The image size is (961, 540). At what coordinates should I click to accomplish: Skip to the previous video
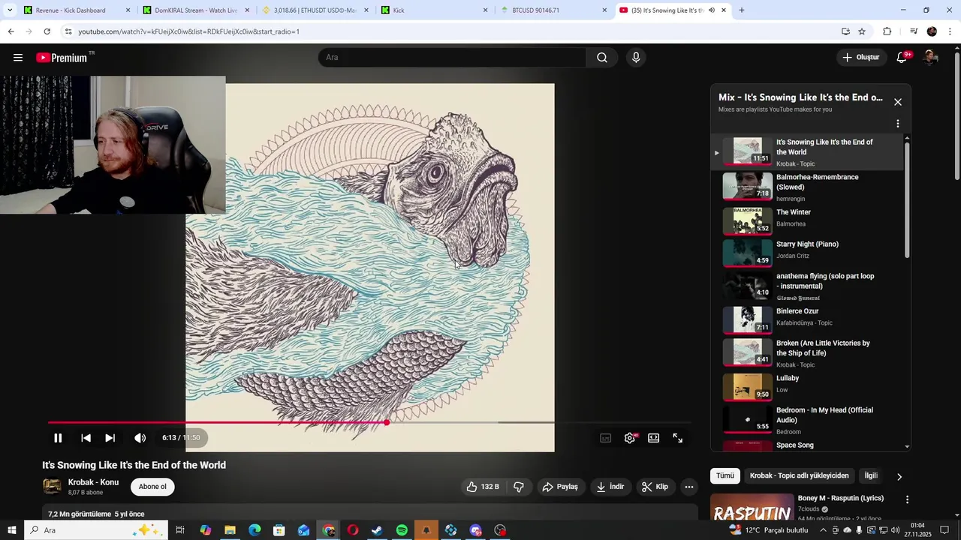point(86,438)
